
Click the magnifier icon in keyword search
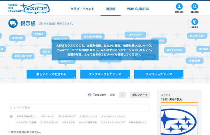click(11, 108)
